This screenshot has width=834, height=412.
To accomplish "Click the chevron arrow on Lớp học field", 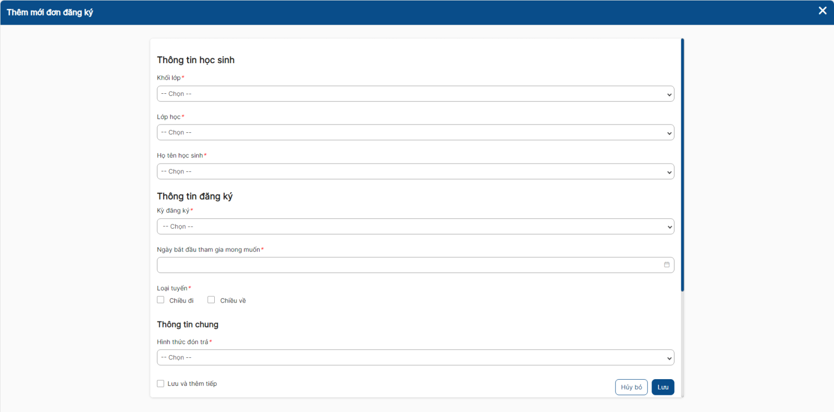I will [669, 133].
